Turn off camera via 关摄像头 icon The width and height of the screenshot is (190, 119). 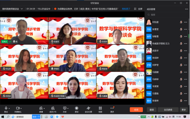[x=18, y=109]
